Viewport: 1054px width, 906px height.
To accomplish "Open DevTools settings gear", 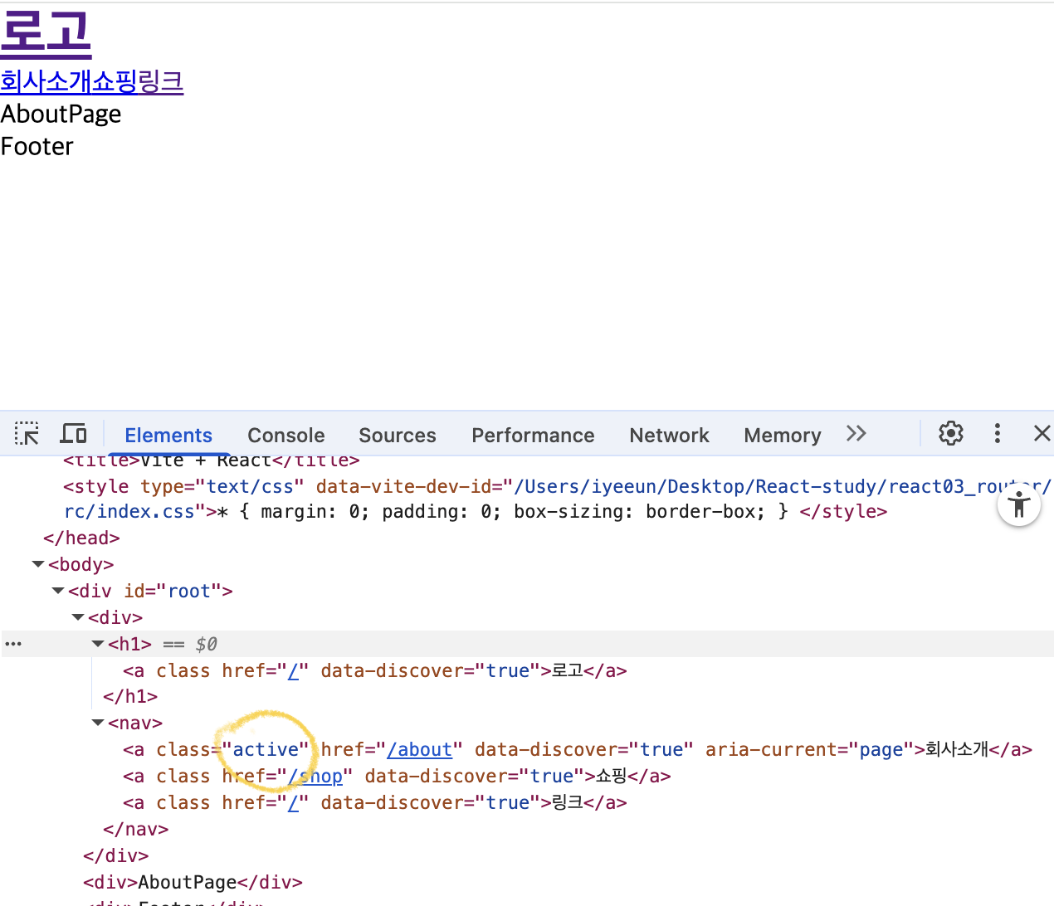I will (x=951, y=433).
